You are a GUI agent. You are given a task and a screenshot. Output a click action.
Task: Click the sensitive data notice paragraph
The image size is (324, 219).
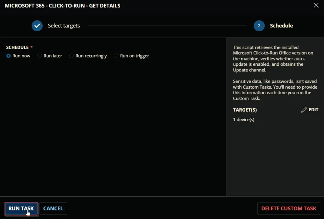pos(275,90)
